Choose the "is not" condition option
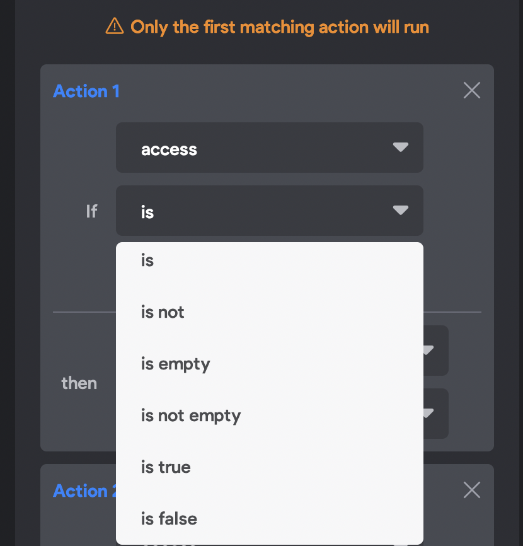This screenshot has width=523, height=546. pyautogui.click(x=163, y=312)
